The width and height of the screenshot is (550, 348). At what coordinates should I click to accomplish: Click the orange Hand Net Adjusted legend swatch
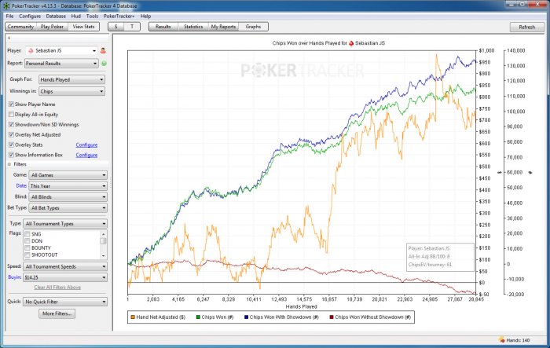pos(133,317)
